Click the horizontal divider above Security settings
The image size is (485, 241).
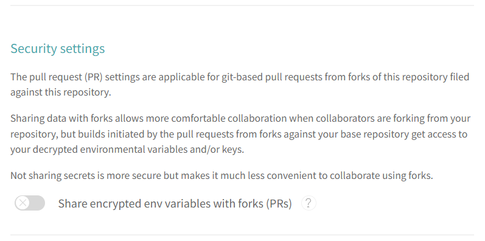pos(242,5)
